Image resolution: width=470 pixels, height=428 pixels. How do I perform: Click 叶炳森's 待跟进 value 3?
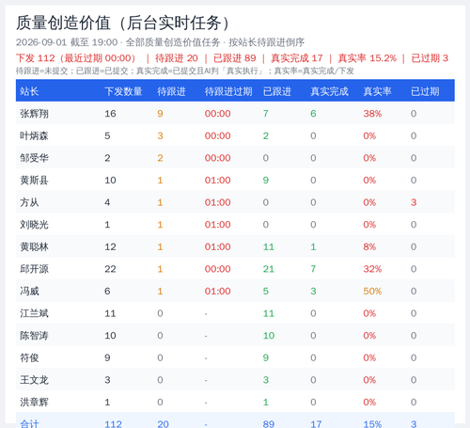click(160, 135)
